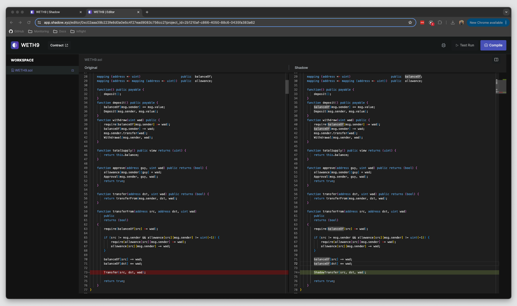Click the added ShadowTransfer(src, dst, wad) line
517x306 pixels.
pos(340,272)
